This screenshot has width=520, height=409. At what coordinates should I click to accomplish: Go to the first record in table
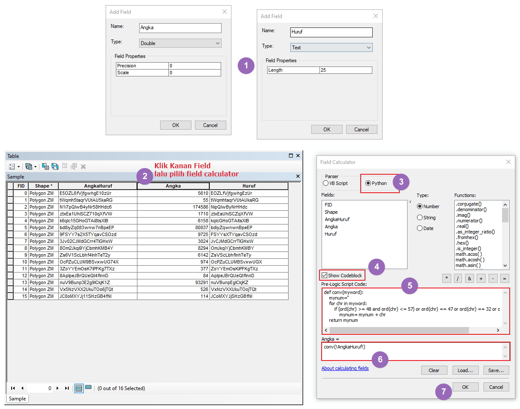[x=13, y=388]
